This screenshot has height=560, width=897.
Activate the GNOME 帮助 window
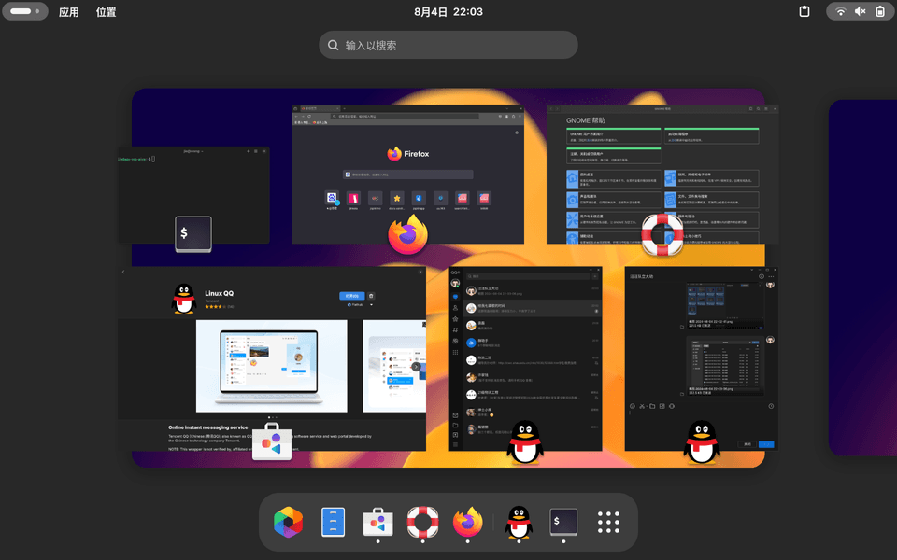[x=662, y=173]
